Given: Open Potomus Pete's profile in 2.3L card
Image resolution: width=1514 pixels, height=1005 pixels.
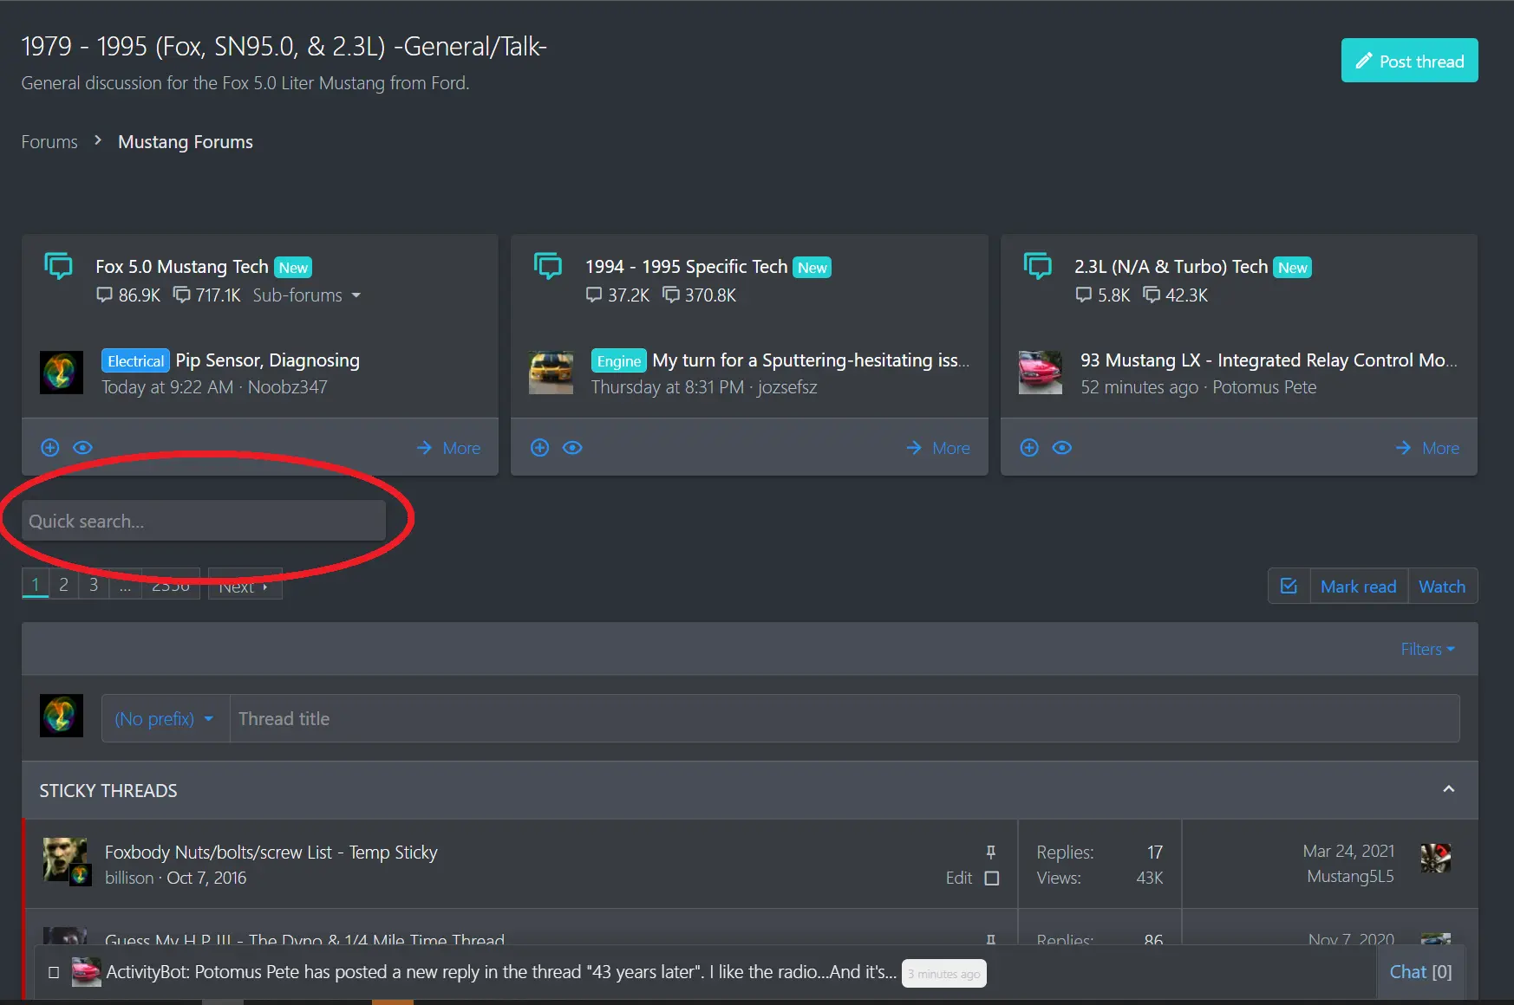Looking at the screenshot, I should pyautogui.click(x=1264, y=387).
